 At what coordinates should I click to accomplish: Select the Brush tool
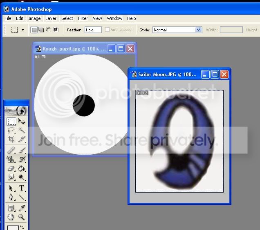[22, 150]
